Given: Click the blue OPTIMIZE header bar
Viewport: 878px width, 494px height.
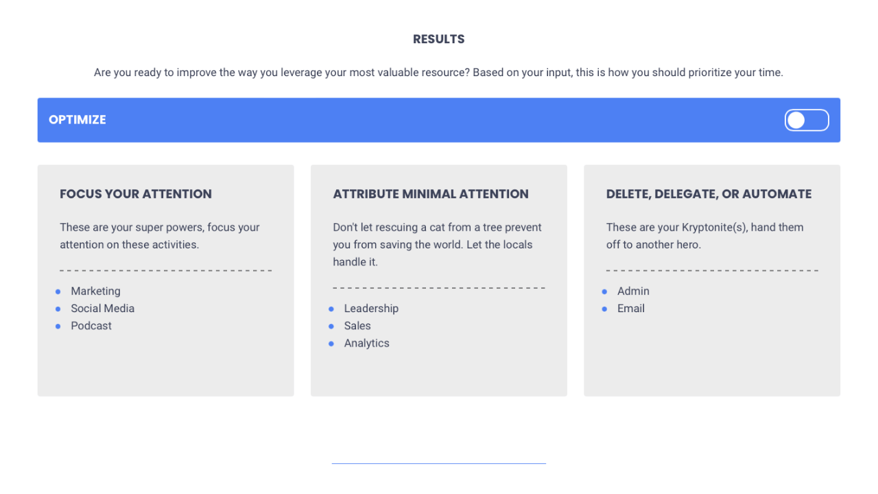Looking at the screenshot, I should coord(439,120).
